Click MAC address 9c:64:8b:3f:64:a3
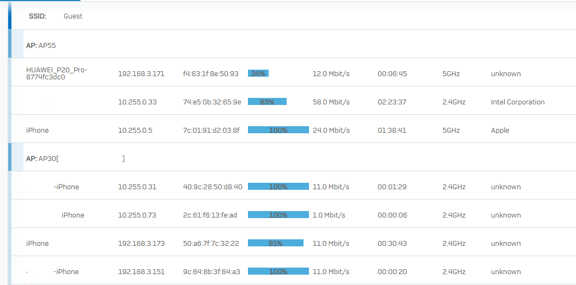Screen dimensions: 576x285 pyautogui.click(x=211, y=272)
